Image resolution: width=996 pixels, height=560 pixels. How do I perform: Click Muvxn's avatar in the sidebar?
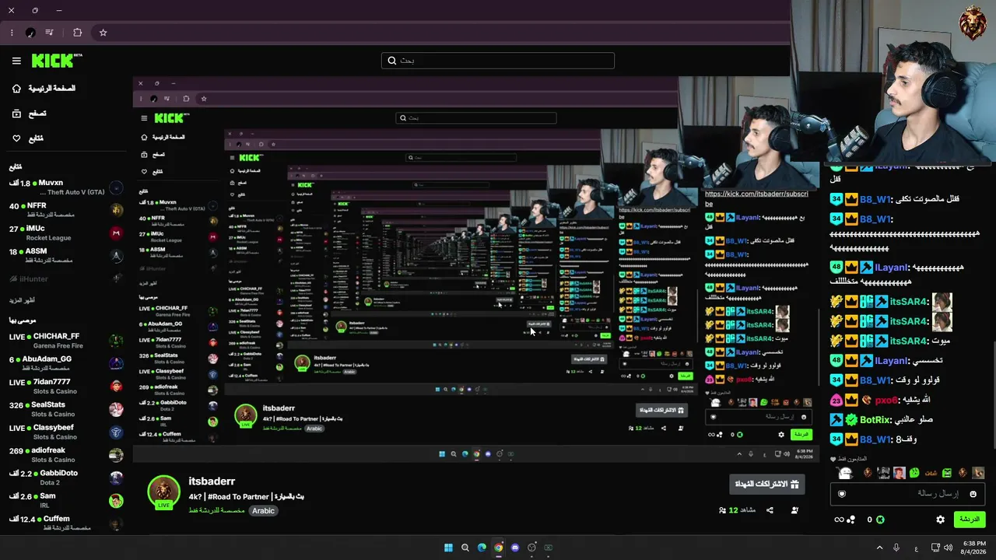point(116,187)
